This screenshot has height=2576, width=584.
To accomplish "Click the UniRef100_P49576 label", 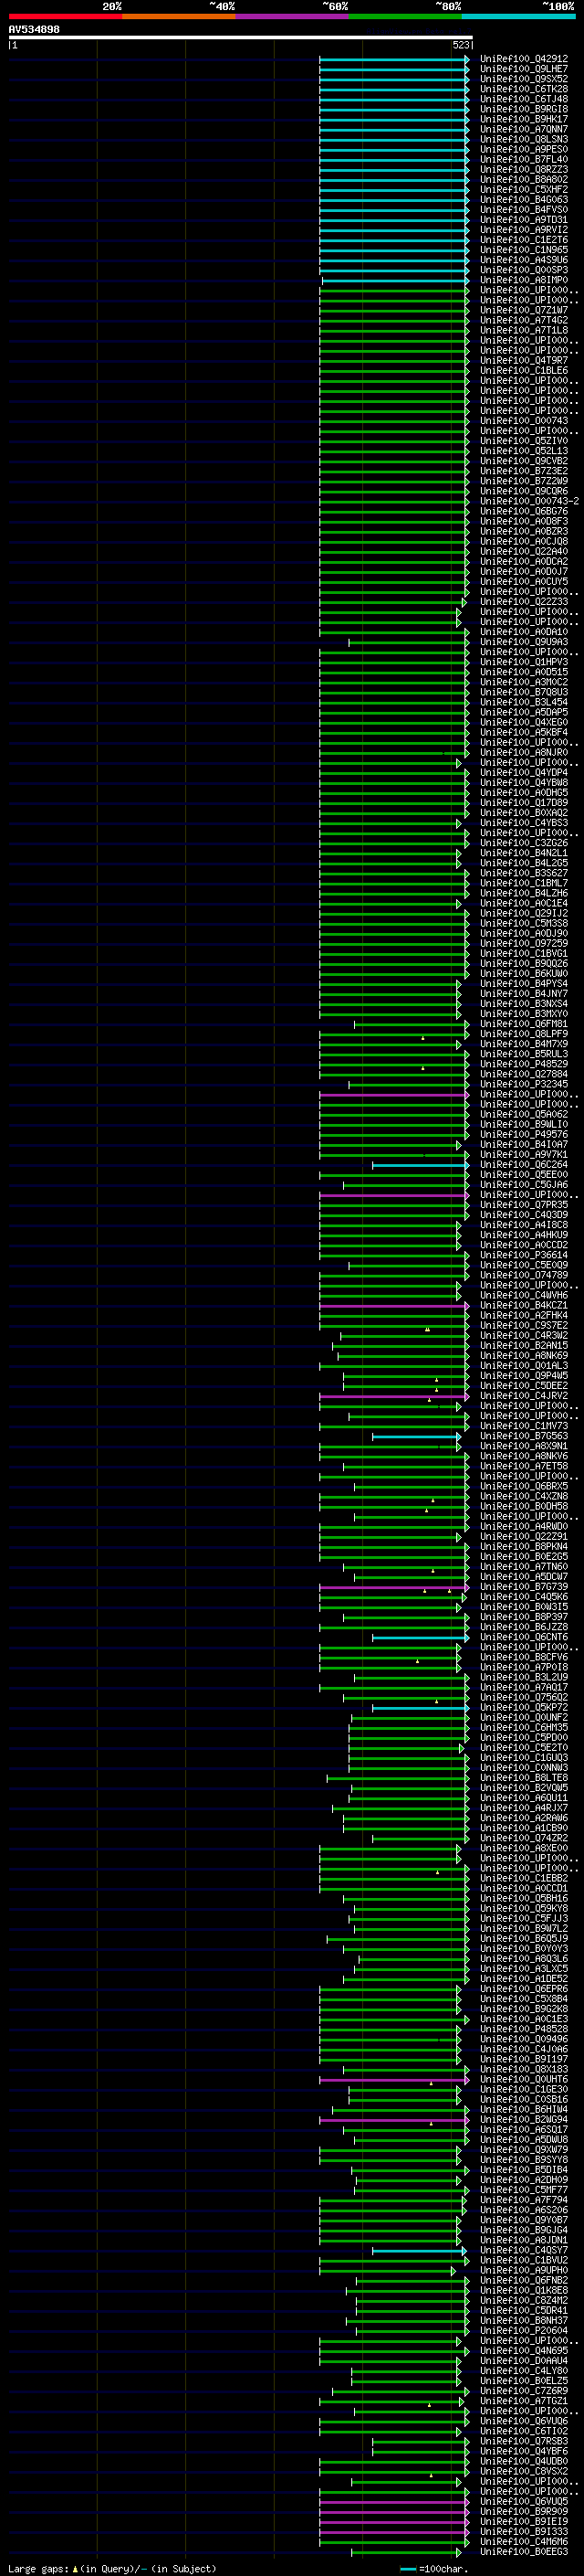I will point(523,1134).
